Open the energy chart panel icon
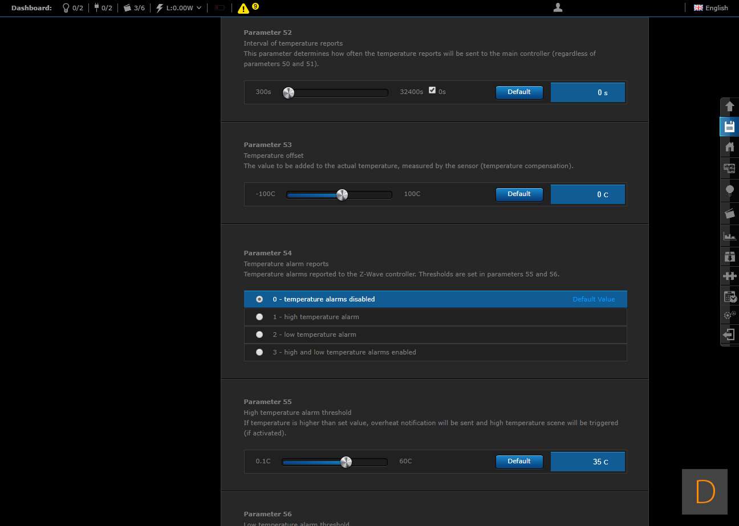Image resolution: width=739 pixels, height=526 pixels. pos(729,235)
